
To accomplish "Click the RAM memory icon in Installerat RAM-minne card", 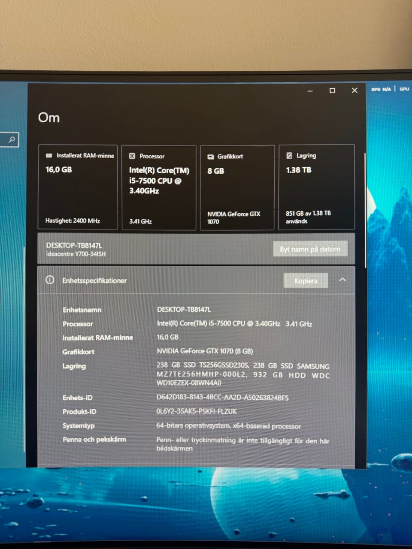I will click(x=49, y=156).
